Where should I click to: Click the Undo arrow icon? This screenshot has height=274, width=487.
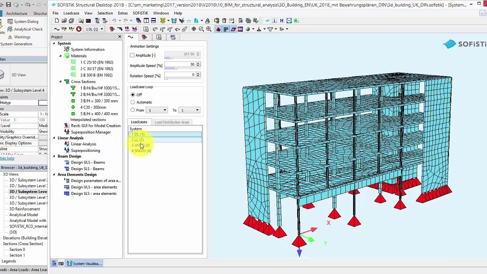[114, 21]
